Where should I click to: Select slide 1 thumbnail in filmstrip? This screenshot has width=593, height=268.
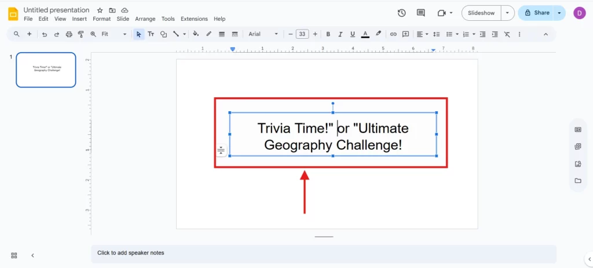[46, 69]
